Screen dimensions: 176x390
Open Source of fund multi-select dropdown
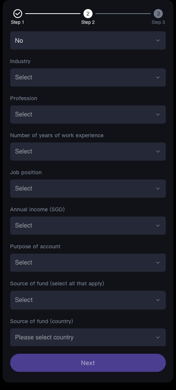coord(88,300)
